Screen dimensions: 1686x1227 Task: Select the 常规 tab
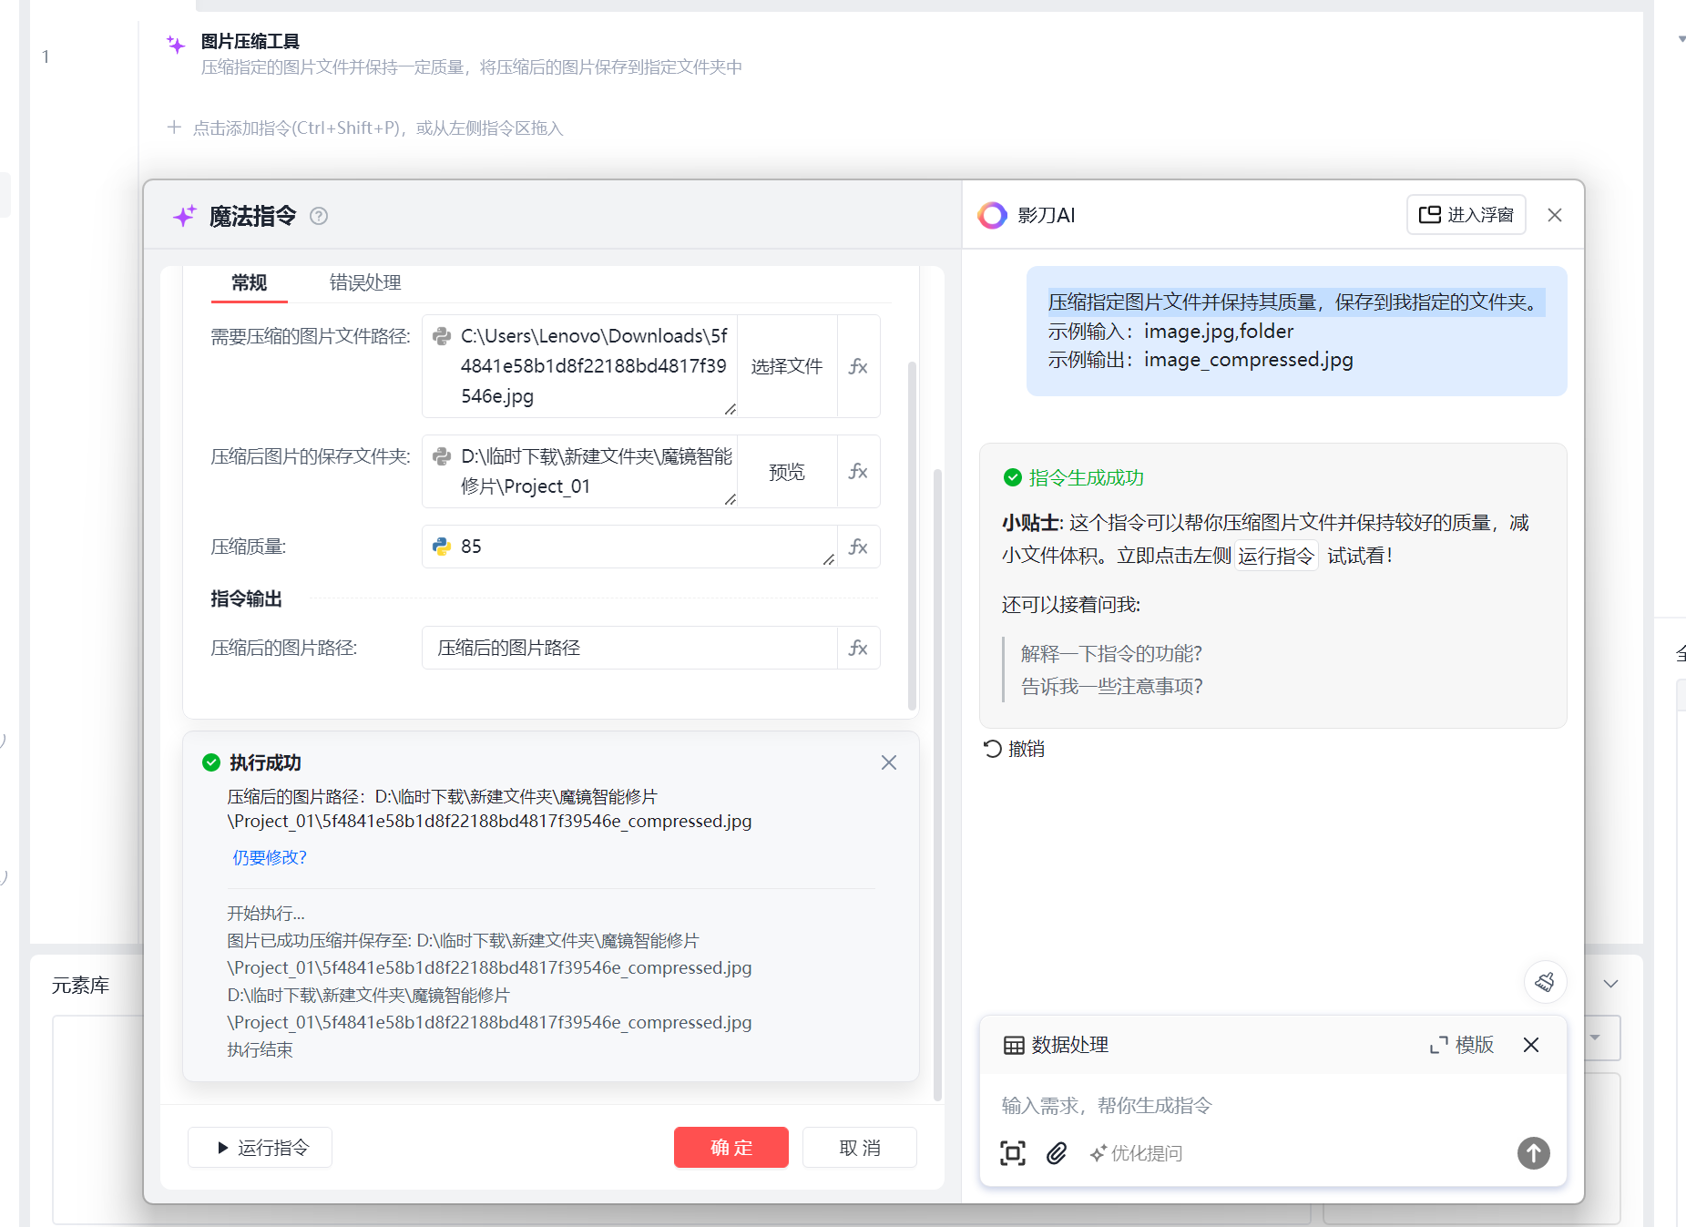pyautogui.click(x=249, y=282)
